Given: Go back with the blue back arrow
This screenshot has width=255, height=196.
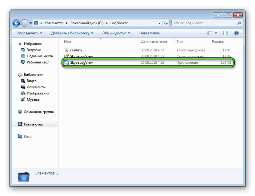Looking at the screenshot, I should point(16,23).
